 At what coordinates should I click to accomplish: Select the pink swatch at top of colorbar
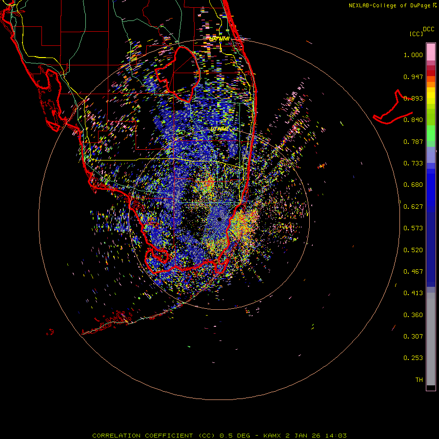click(x=431, y=52)
